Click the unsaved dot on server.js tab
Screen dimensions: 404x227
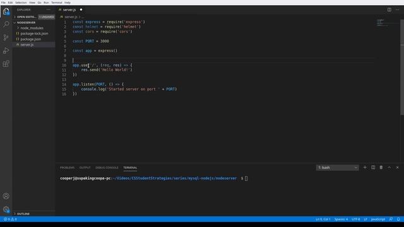tap(81, 10)
